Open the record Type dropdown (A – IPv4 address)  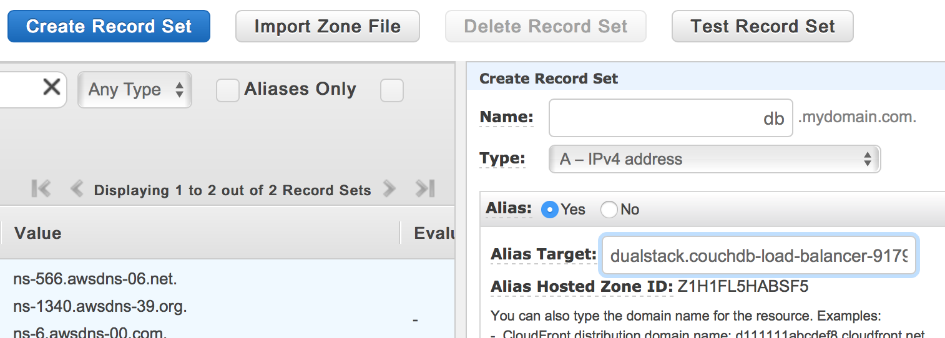(714, 159)
